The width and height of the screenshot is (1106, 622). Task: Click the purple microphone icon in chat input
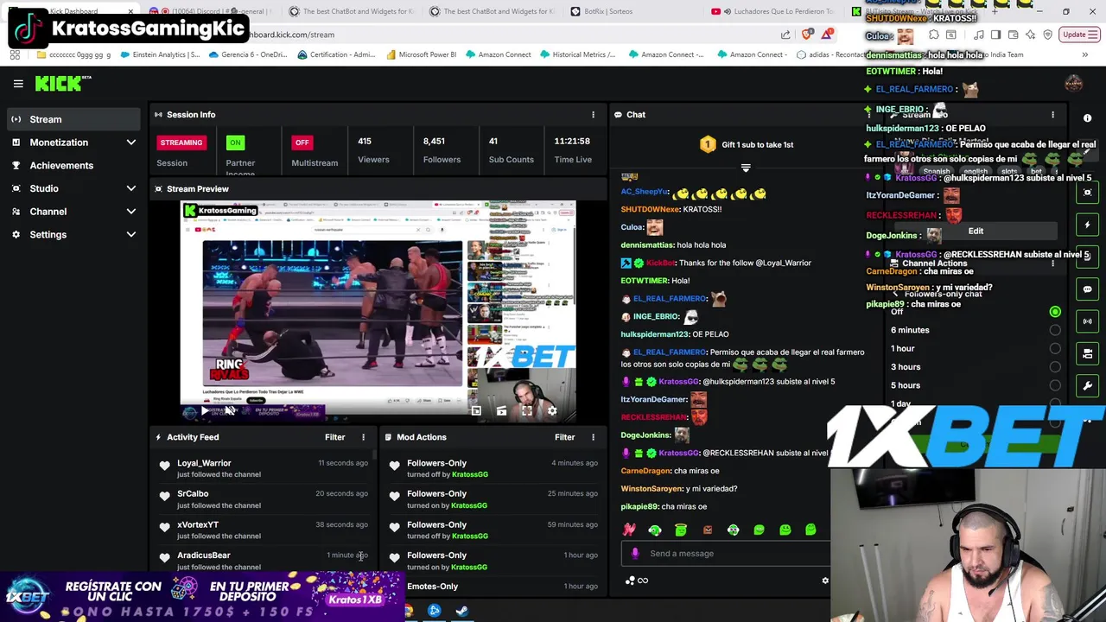(635, 554)
